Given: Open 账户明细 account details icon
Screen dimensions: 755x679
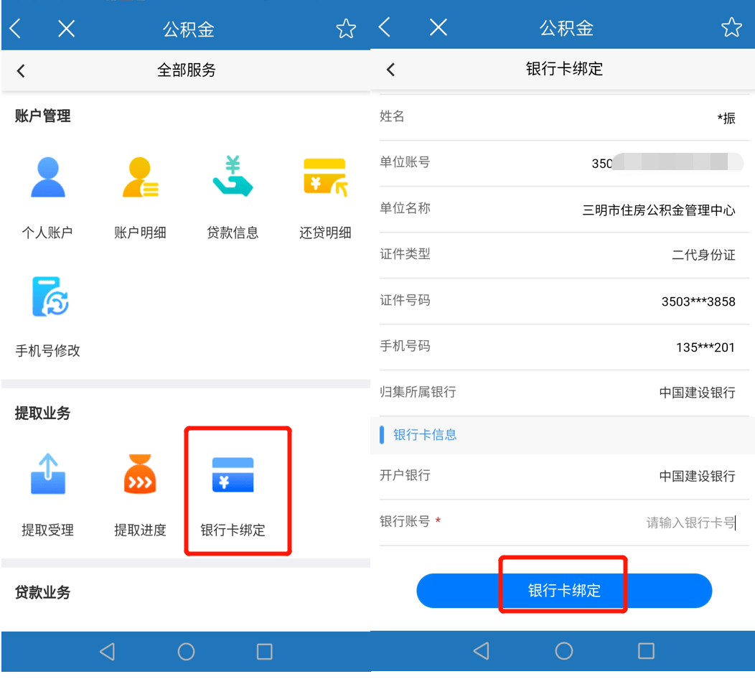Looking at the screenshot, I should click(140, 177).
